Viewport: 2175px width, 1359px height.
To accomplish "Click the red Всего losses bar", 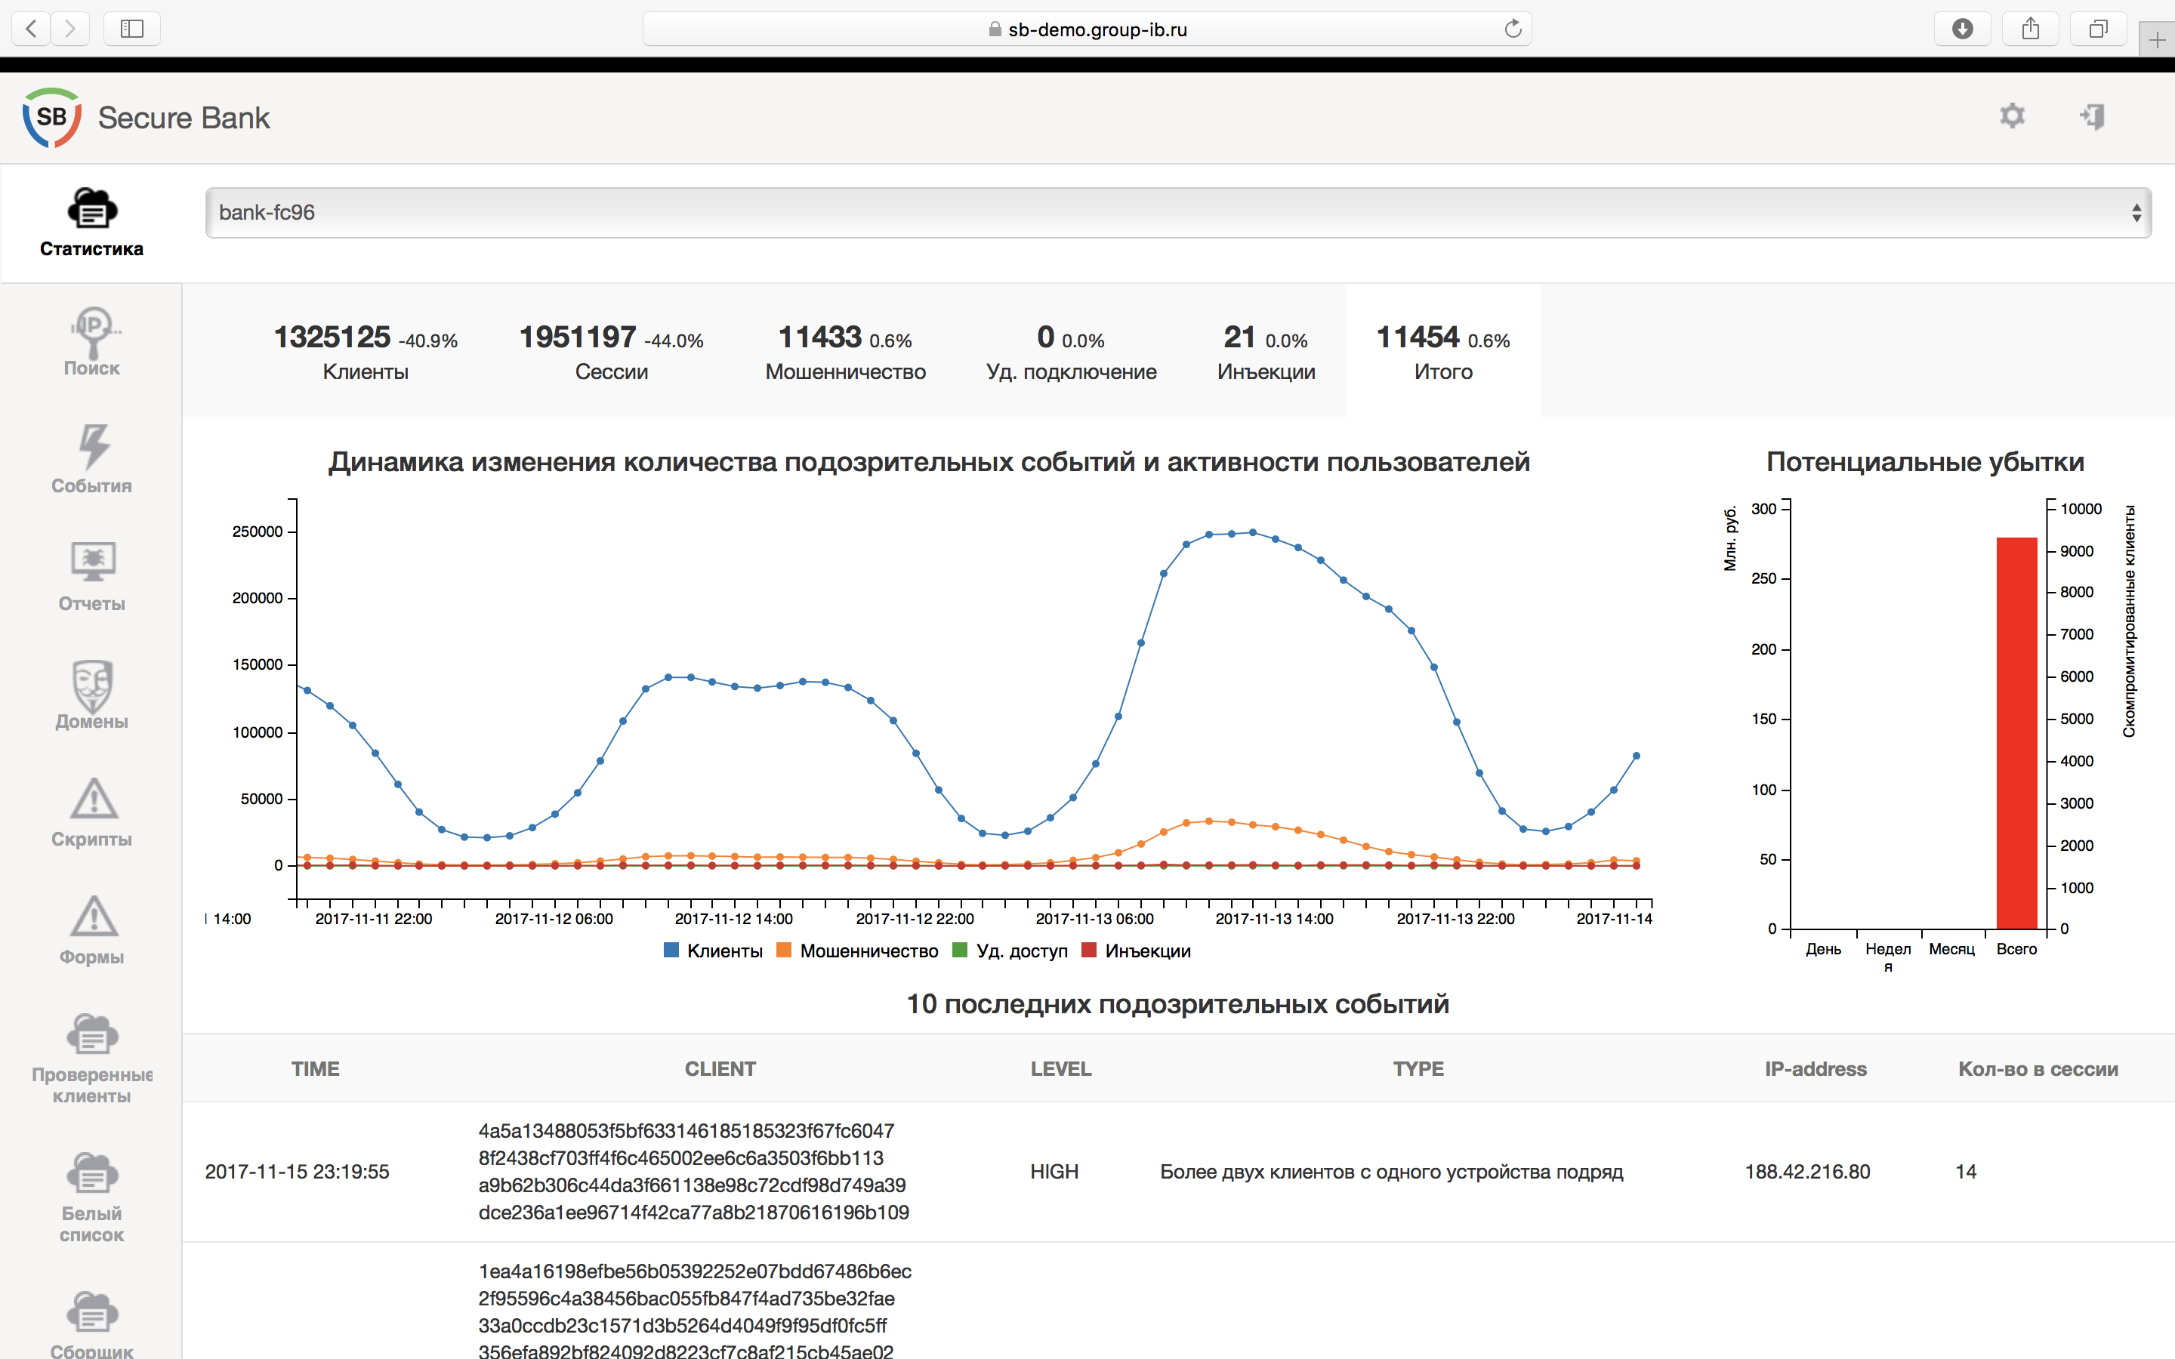I will click(2016, 732).
